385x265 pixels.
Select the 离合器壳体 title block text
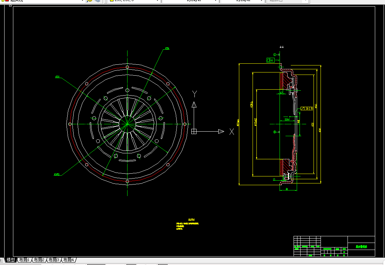362,246
